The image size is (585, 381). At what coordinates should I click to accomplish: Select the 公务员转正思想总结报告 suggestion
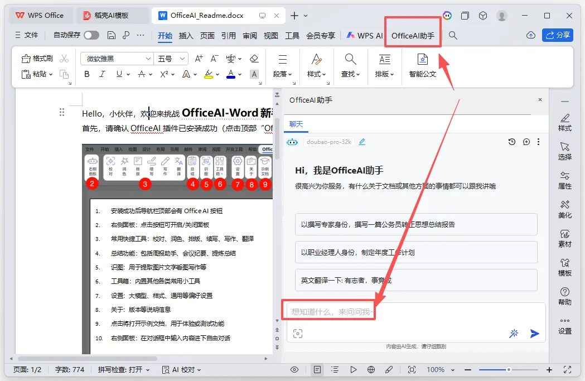tap(416, 224)
